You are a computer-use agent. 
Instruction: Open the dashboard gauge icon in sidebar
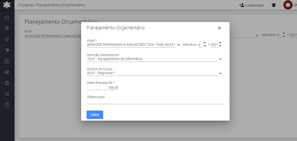click(x=7, y=17)
